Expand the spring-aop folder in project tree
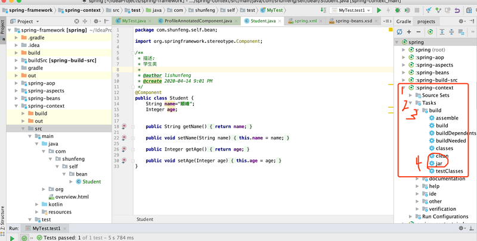The height and width of the screenshot is (241, 477). pos(17,83)
